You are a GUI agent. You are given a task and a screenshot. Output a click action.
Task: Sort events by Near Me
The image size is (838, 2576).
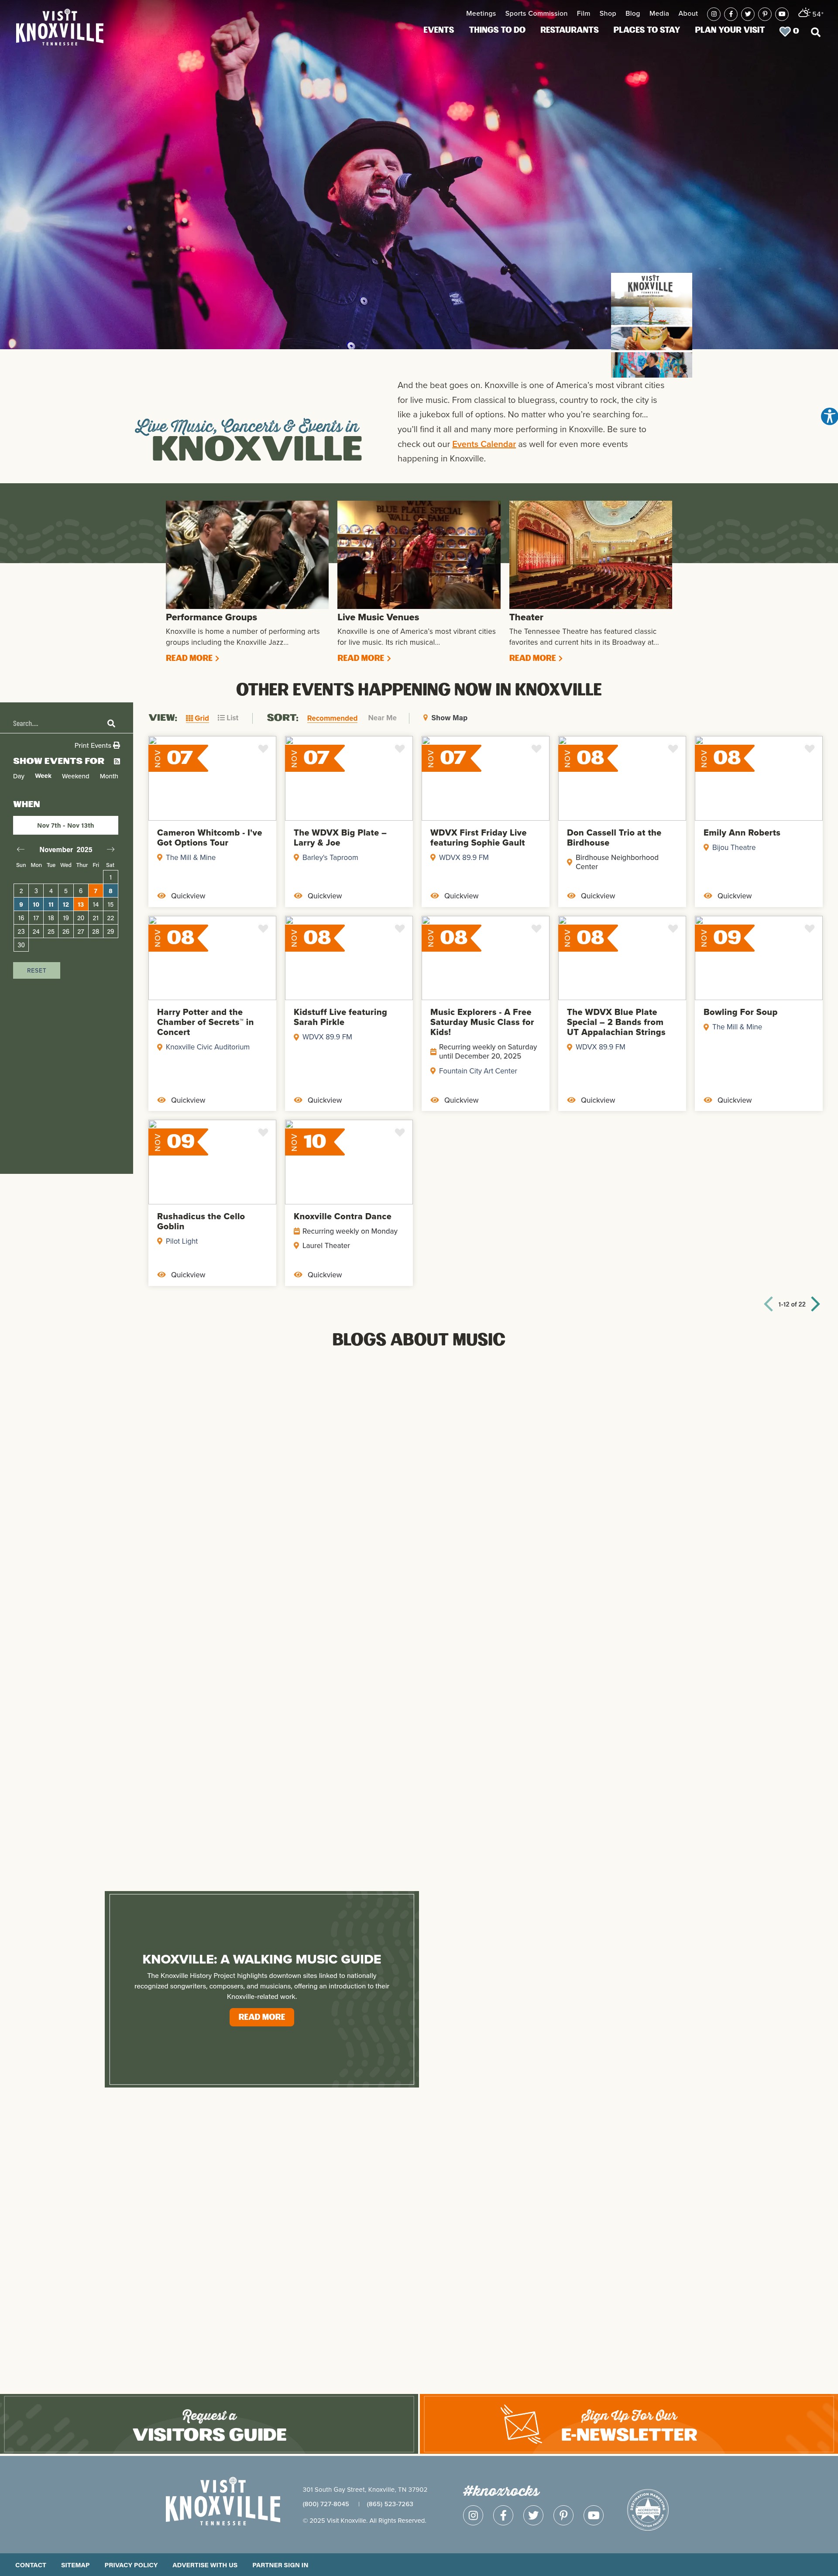coord(382,718)
